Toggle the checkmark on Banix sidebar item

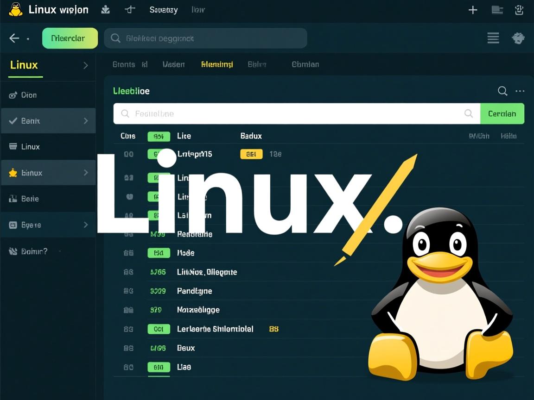tap(13, 121)
